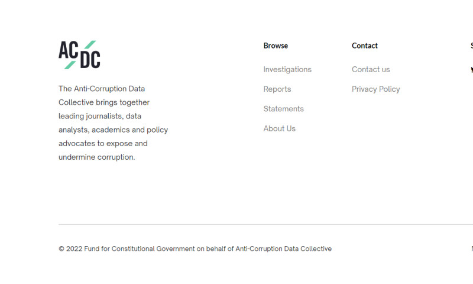The width and height of the screenshot is (473, 284).
Task: Go to the Reports page
Action: (x=277, y=89)
